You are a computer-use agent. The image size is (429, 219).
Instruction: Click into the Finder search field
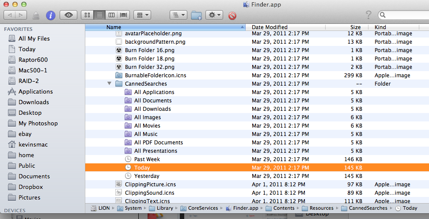coord(403,15)
